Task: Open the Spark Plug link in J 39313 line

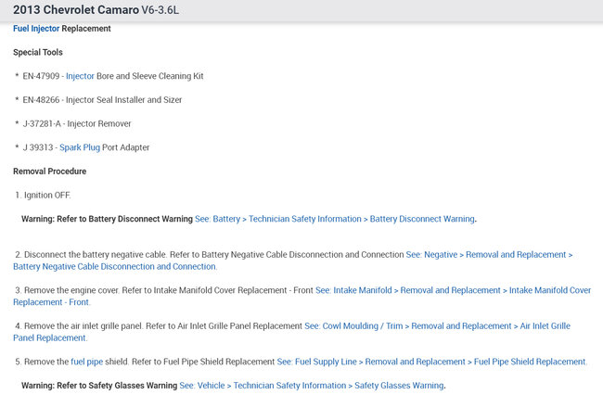Action: (80, 147)
